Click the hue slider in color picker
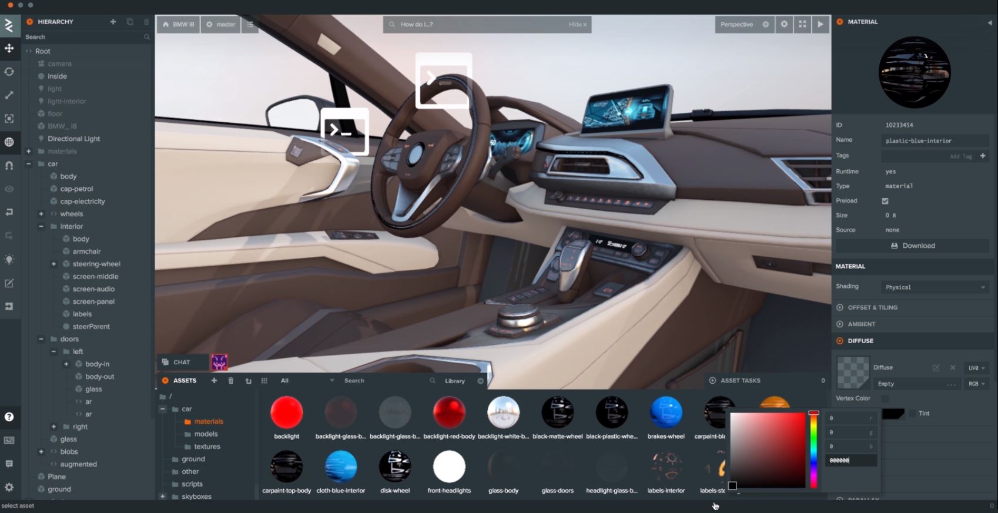Screen dimensions: 998x513 click(x=813, y=450)
